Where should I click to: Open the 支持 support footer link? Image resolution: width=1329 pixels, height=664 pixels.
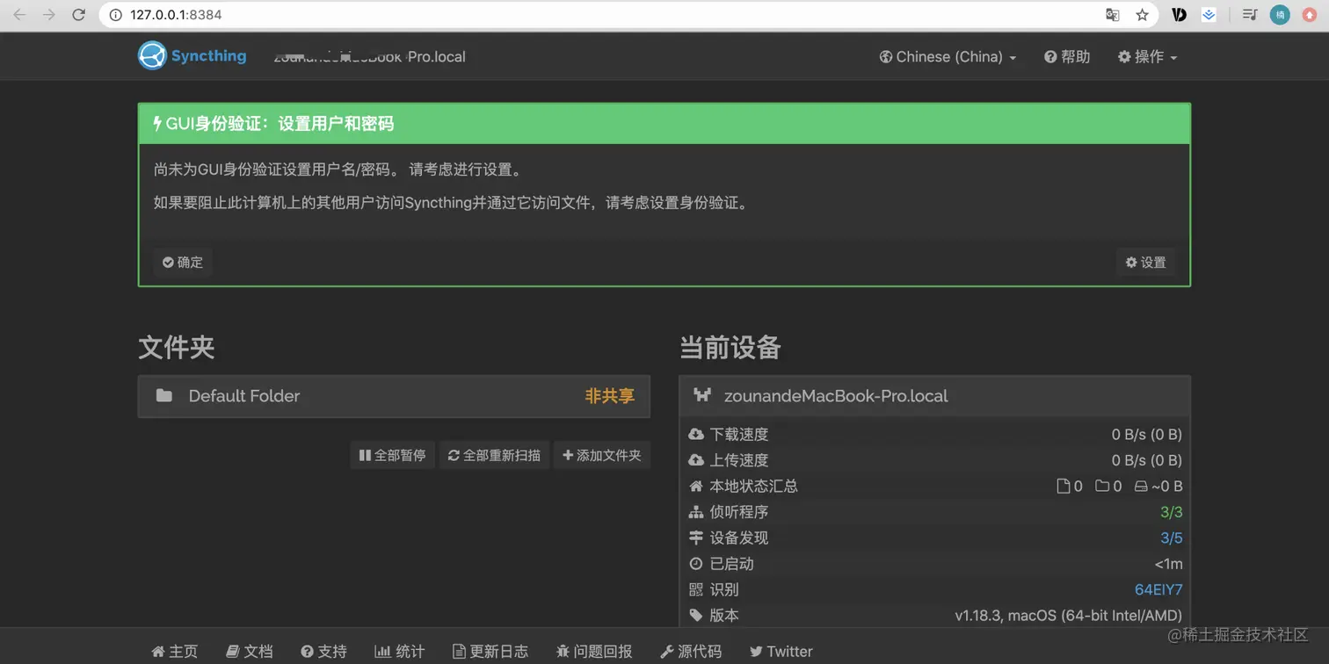pos(323,651)
